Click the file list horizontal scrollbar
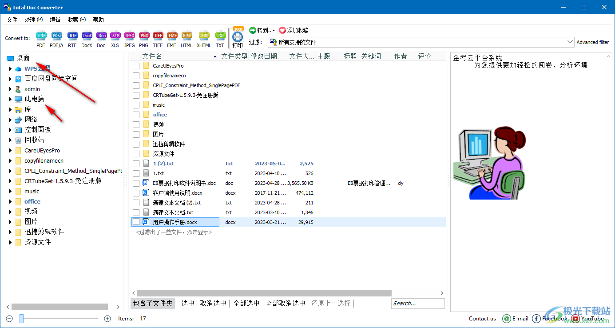This screenshot has width=615, height=328. (x=264, y=293)
